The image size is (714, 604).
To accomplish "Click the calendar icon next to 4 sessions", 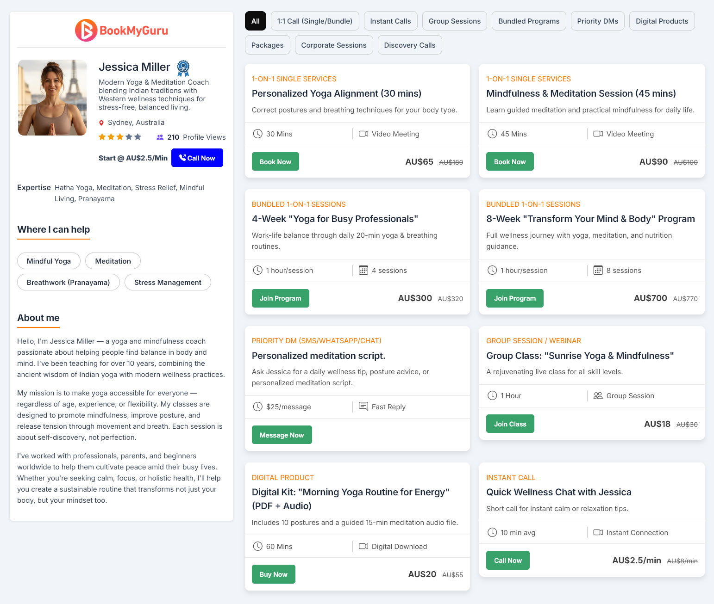I will tap(363, 271).
